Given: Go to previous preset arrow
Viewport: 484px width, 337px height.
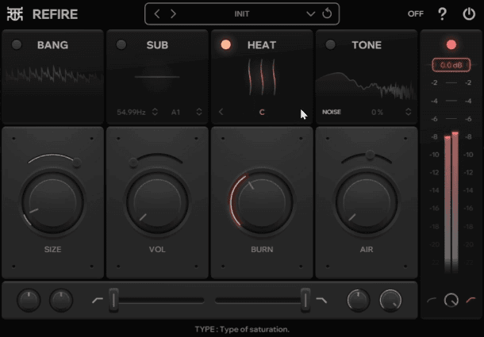Looking at the screenshot, I should [157, 14].
